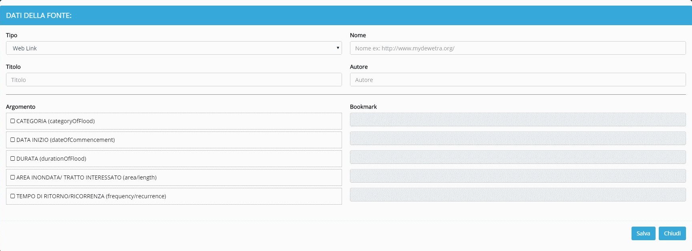
Task: Tick the DATA INIZIO (dateOfCommencement) checkbox
Action: coord(13,140)
